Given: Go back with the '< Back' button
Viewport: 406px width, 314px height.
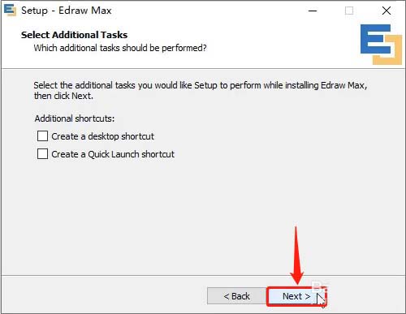Looking at the screenshot, I should point(237,296).
